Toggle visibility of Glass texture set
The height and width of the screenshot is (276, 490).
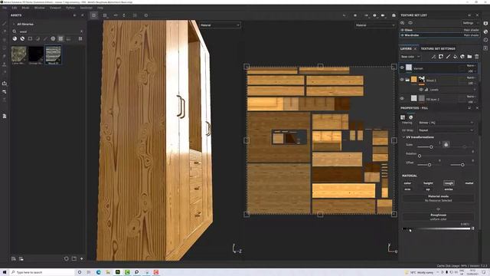click(x=402, y=30)
